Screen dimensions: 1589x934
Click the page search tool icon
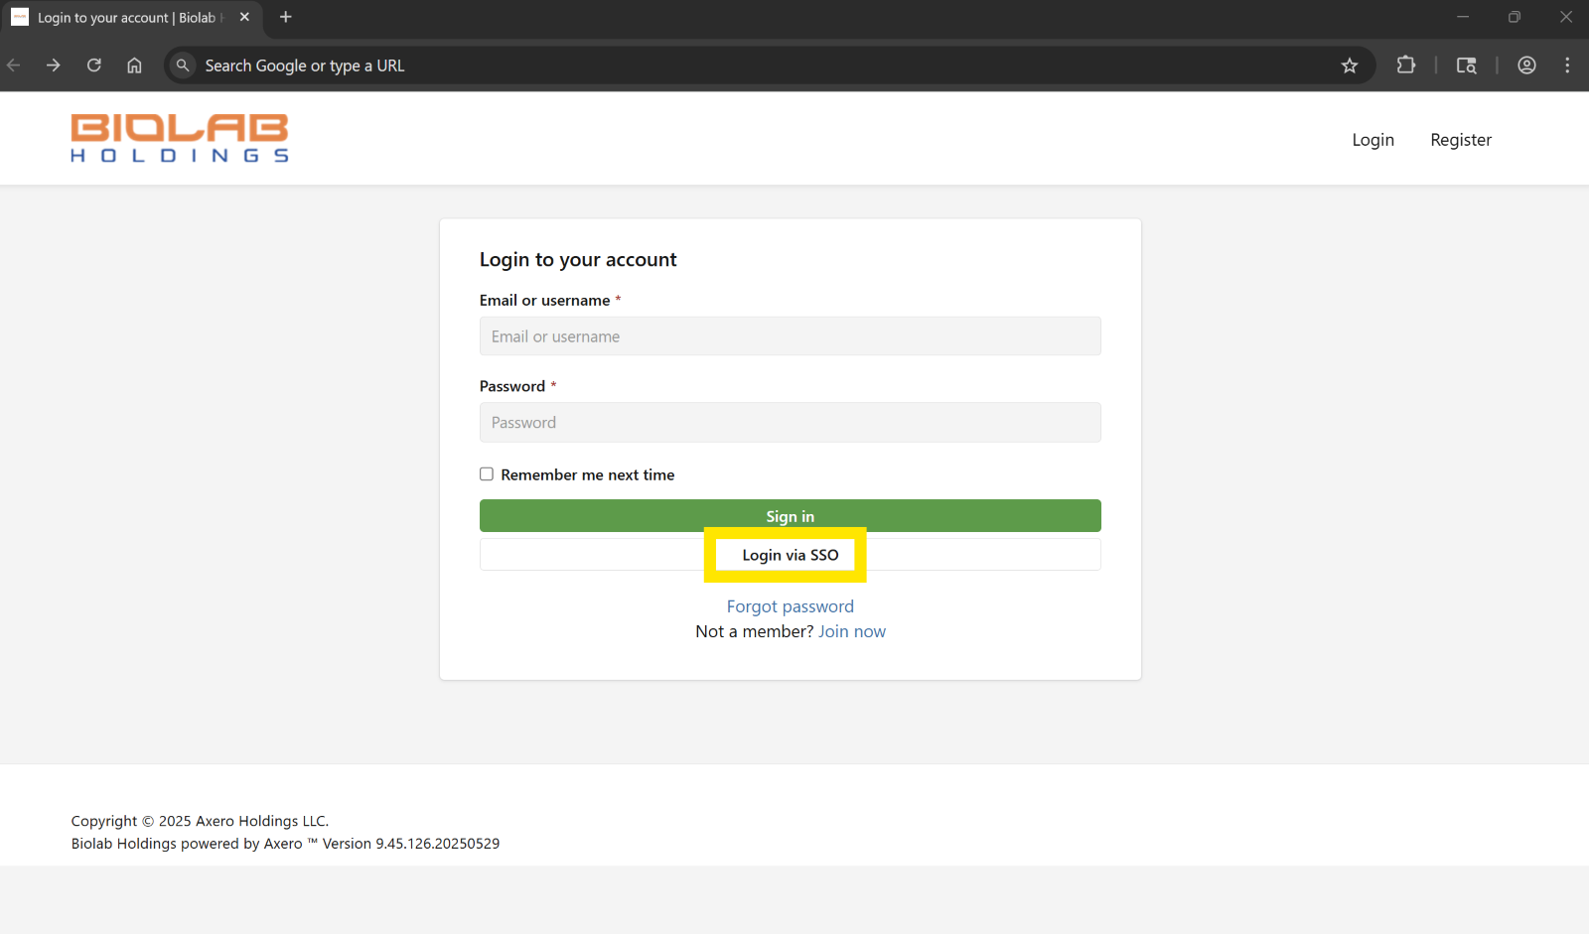(1466, 66)
